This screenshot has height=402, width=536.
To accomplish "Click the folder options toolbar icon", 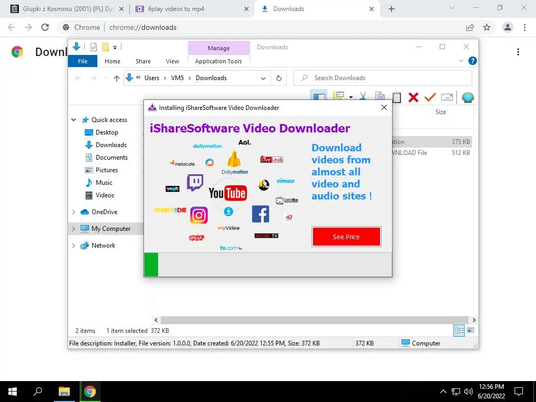I will click(339, 96).
